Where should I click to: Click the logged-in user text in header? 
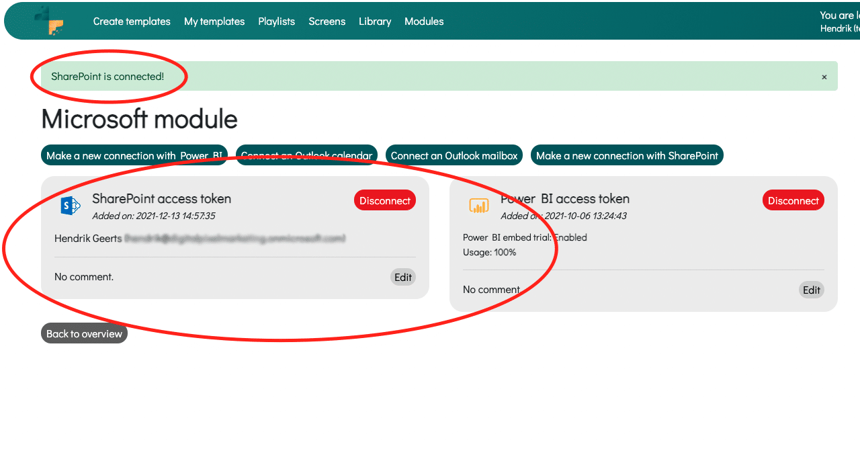point(839,22)
